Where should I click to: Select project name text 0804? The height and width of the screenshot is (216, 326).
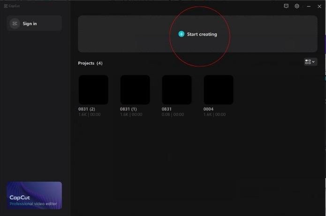[208, 109]
